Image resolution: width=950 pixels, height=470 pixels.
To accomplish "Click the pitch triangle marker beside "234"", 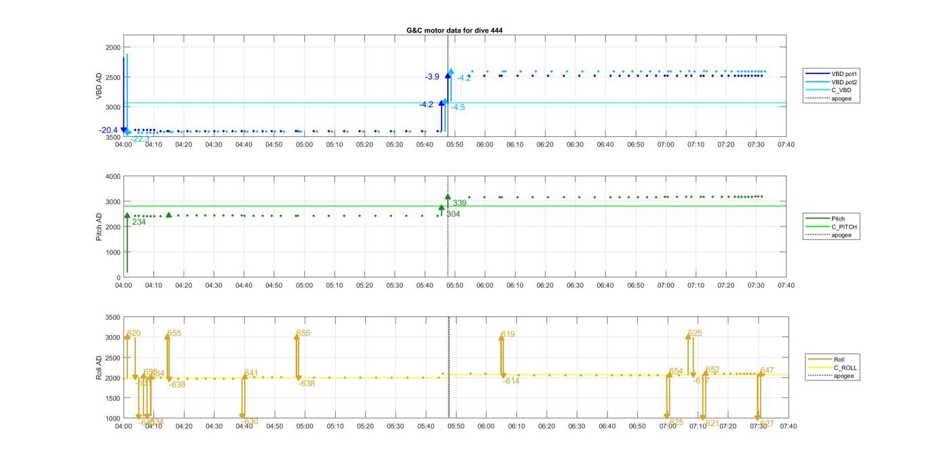I will [127, 215].
